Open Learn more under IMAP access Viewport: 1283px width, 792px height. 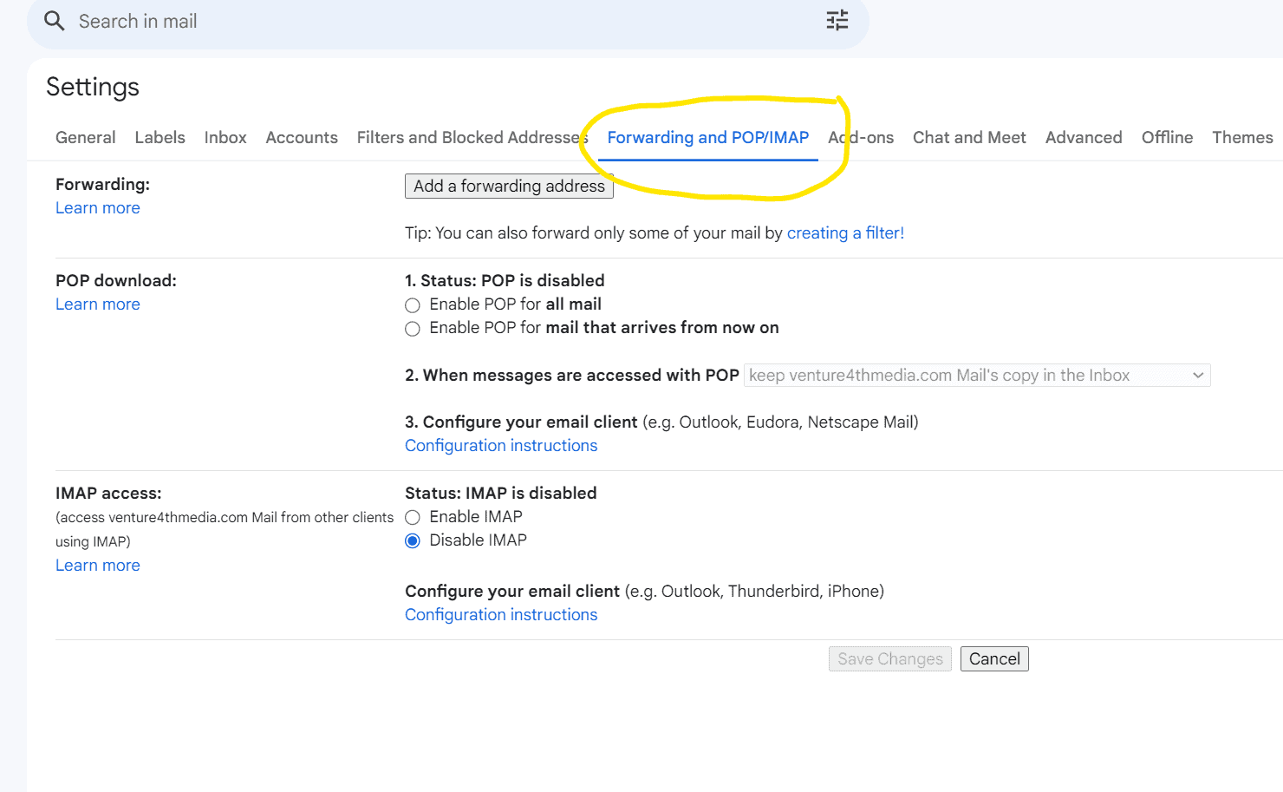tap(98, 566)
